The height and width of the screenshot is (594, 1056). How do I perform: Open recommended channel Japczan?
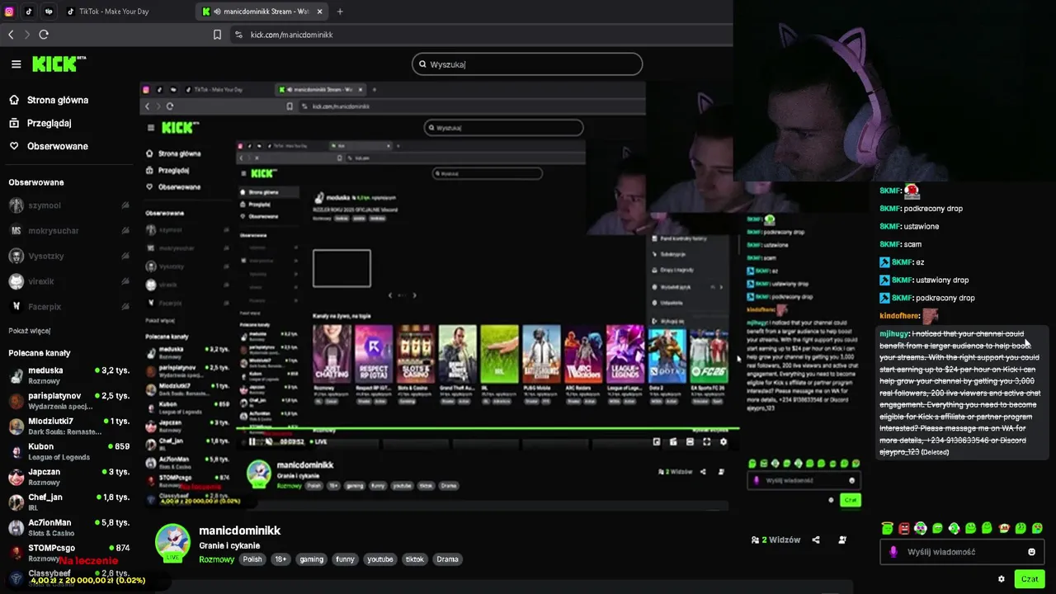coord(69,477)
